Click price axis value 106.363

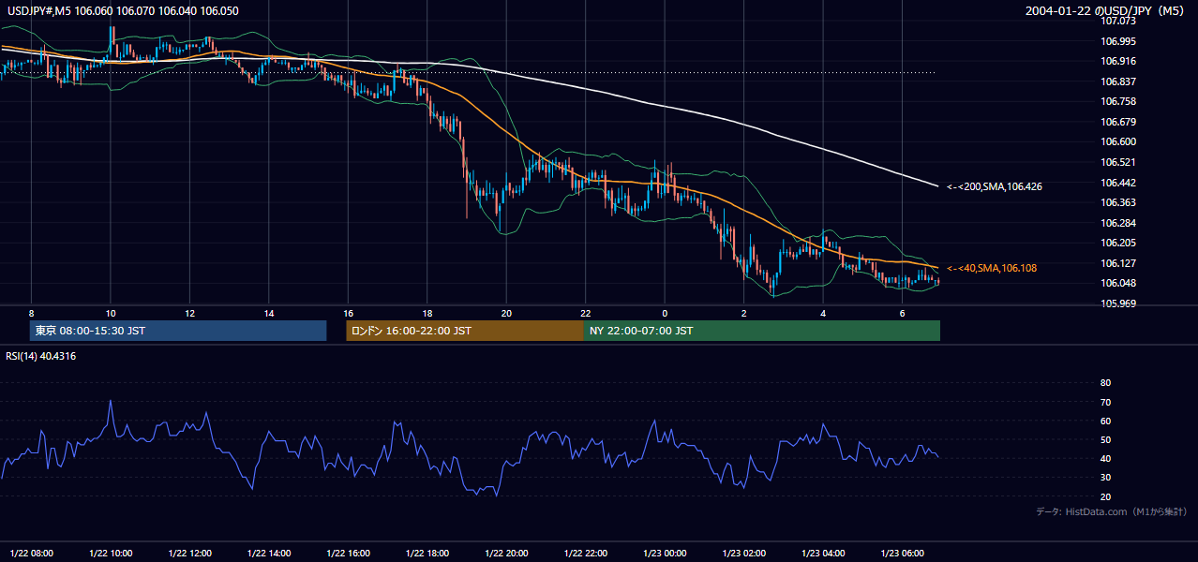click(x=1118, y=203)
